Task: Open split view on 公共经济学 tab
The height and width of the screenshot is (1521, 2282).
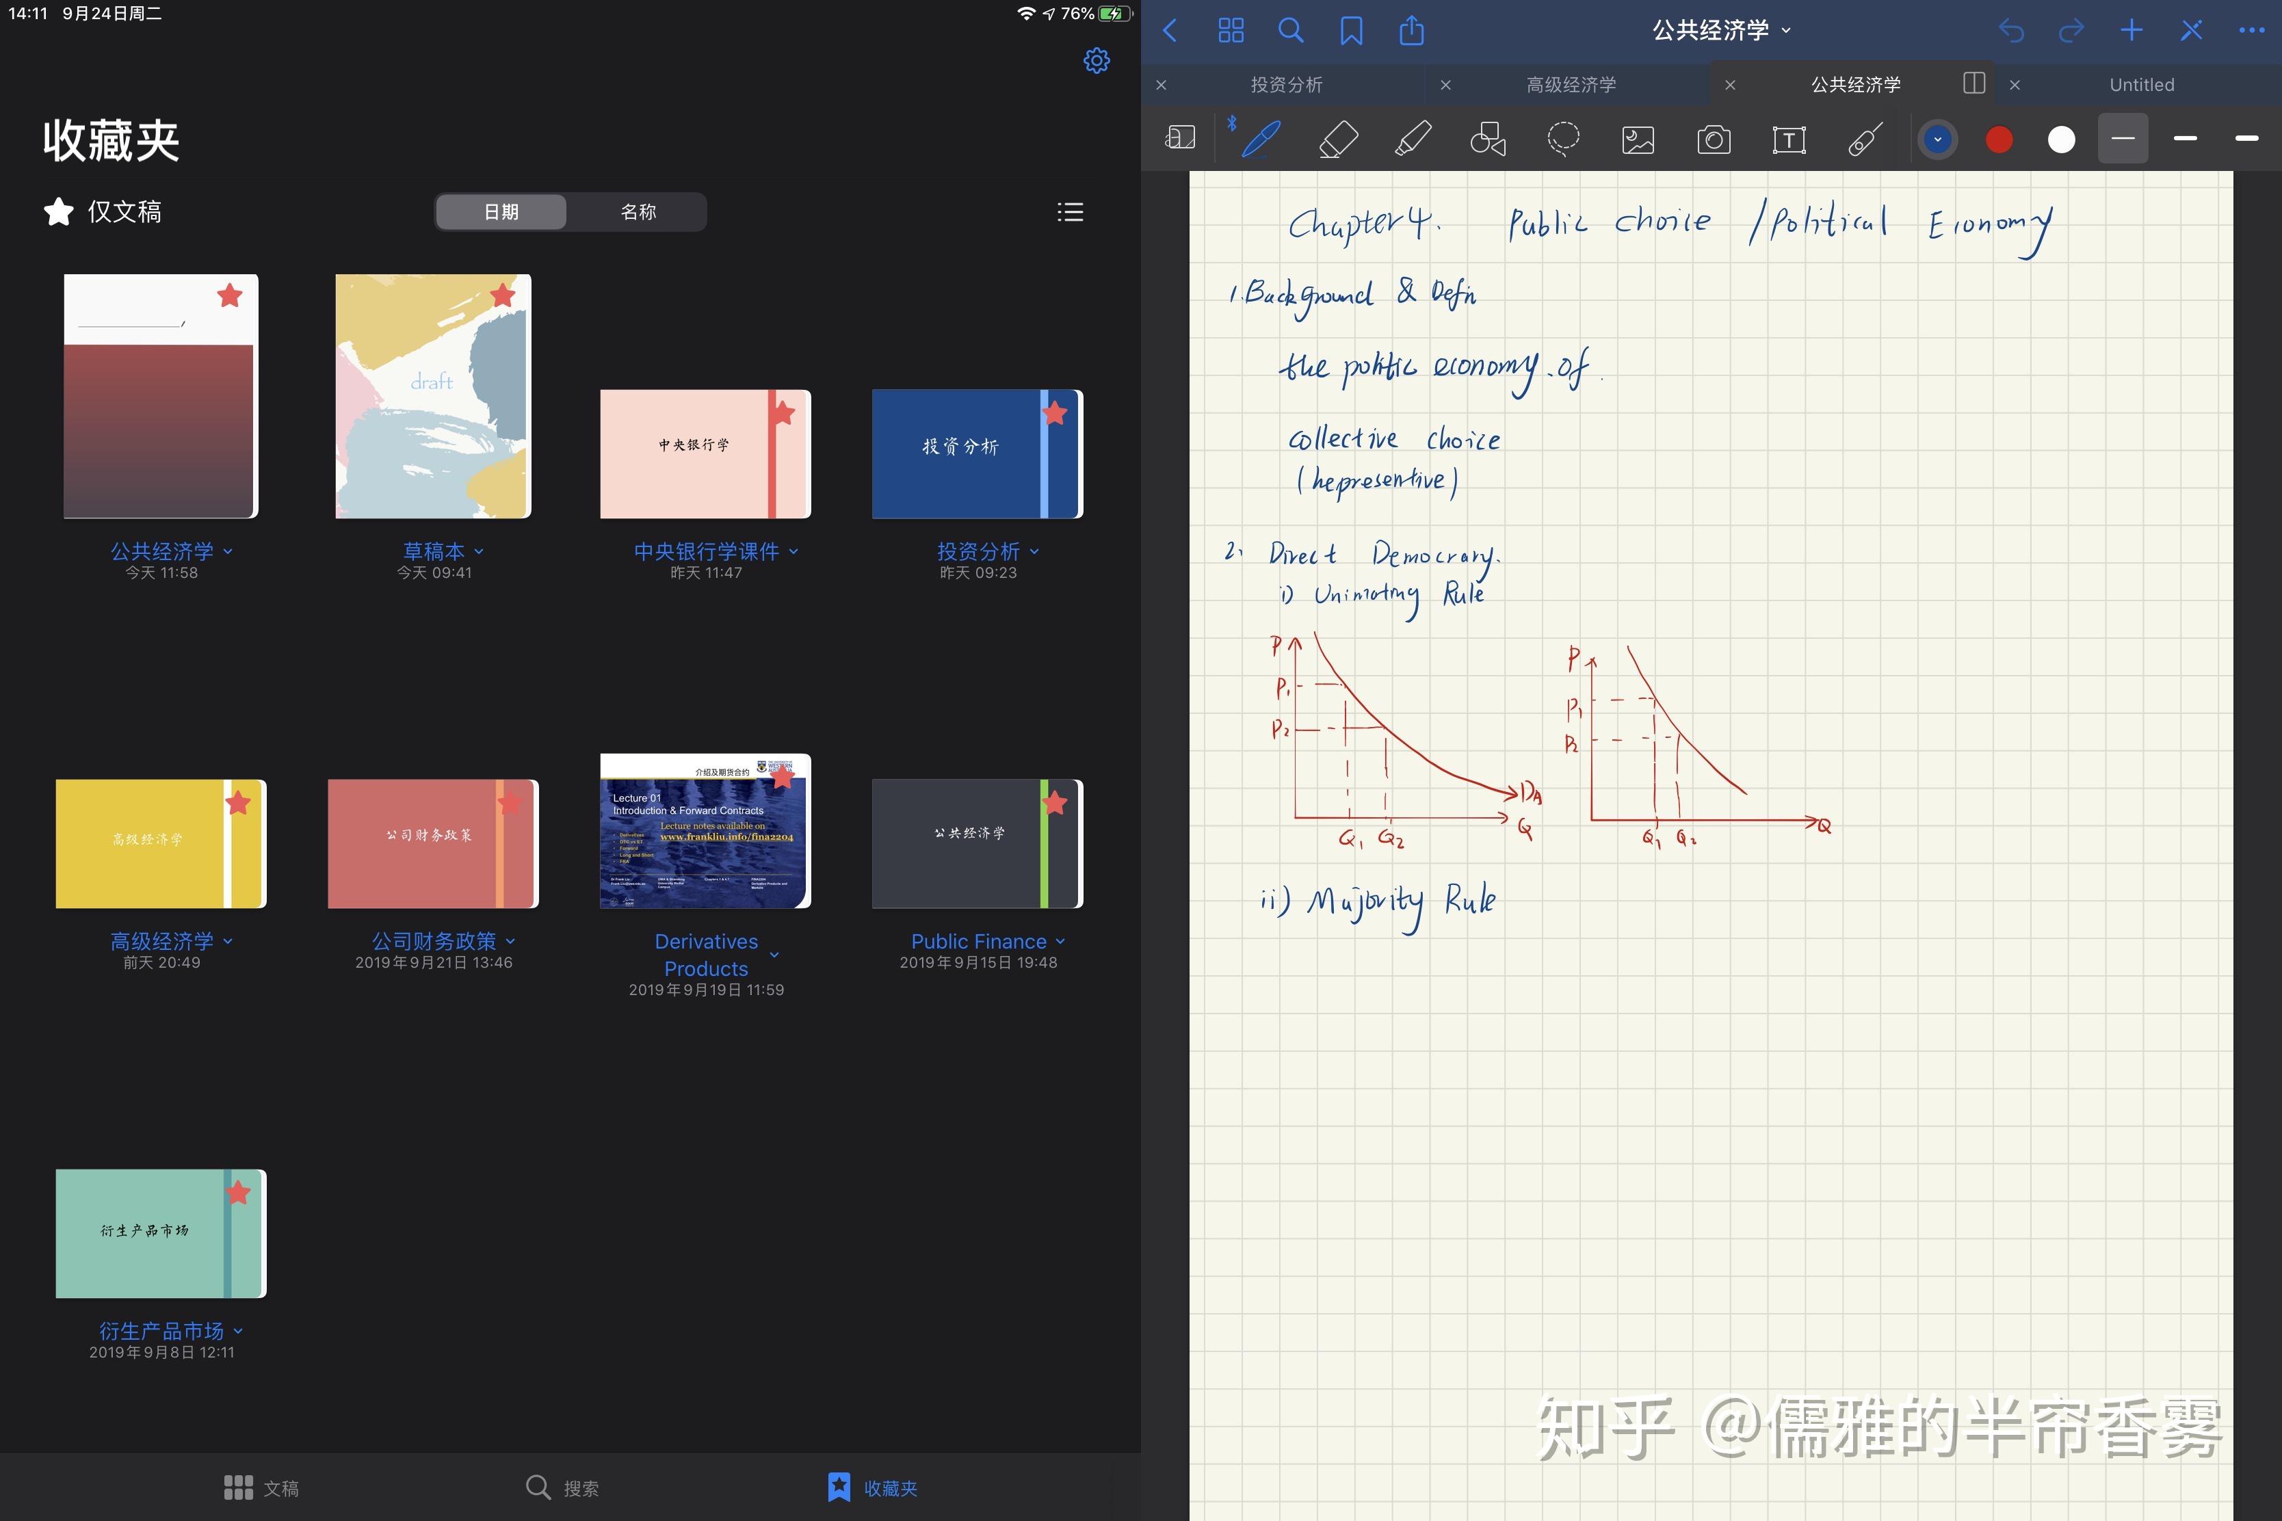Action: click(x=1973, y=84)
